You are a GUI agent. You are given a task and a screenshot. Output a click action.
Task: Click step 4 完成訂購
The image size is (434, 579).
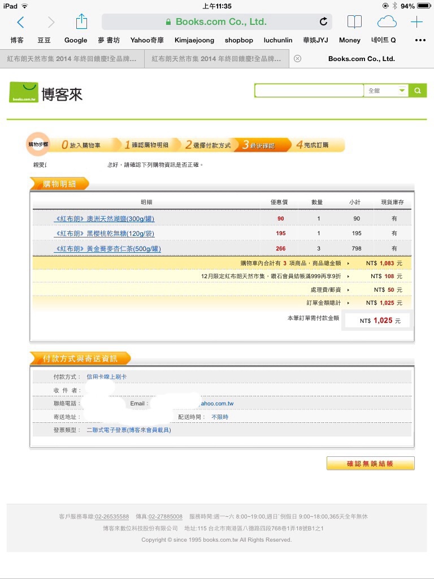(x=313, y=145)
